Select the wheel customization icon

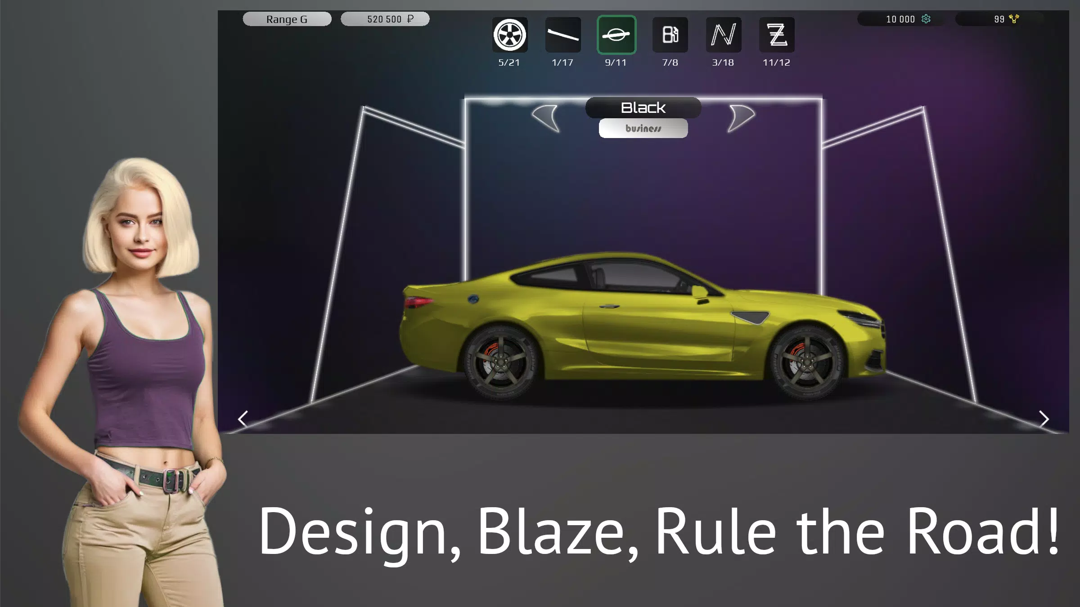[509, 34]
